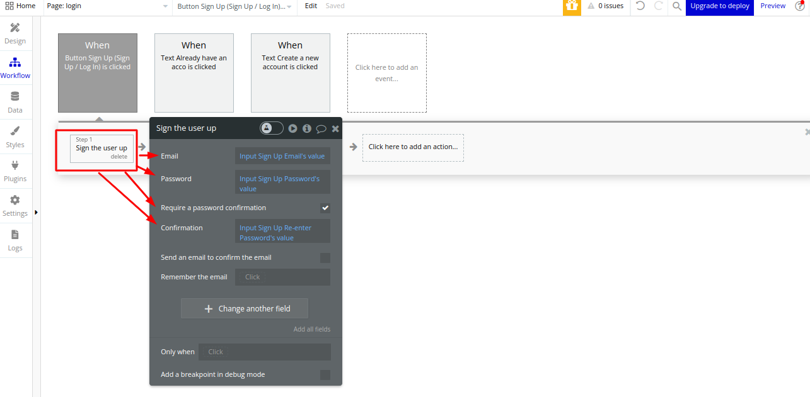Switch to the Workflow tab
This screenshot has height=397, width=810.
pyautogui.click(x=15, y=68)
